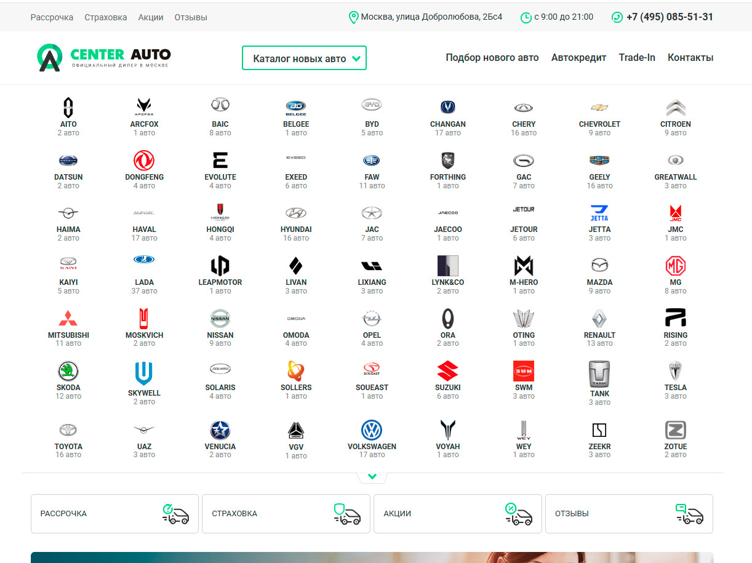Click the РАССРОЧКА card button
Screen dimensions: 752x563
[x=114, y=514]
